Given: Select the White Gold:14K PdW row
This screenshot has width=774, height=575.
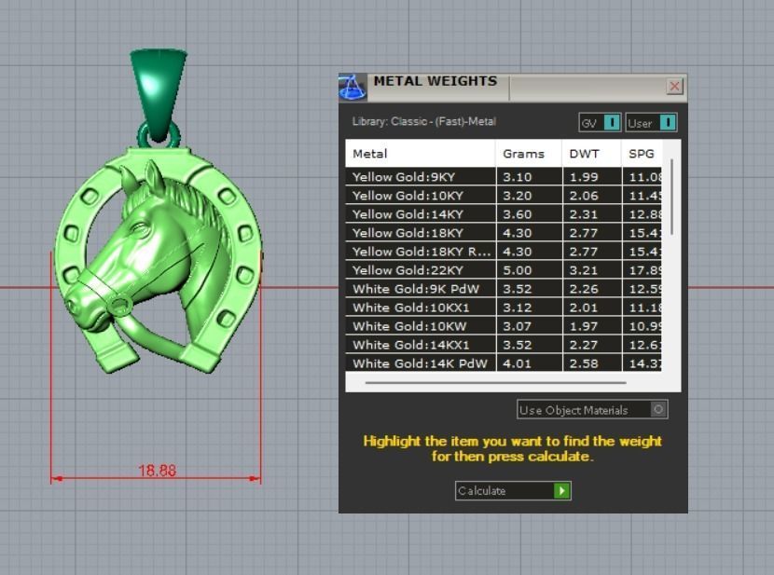Looking at the screenshot, I should coord(504,363).
